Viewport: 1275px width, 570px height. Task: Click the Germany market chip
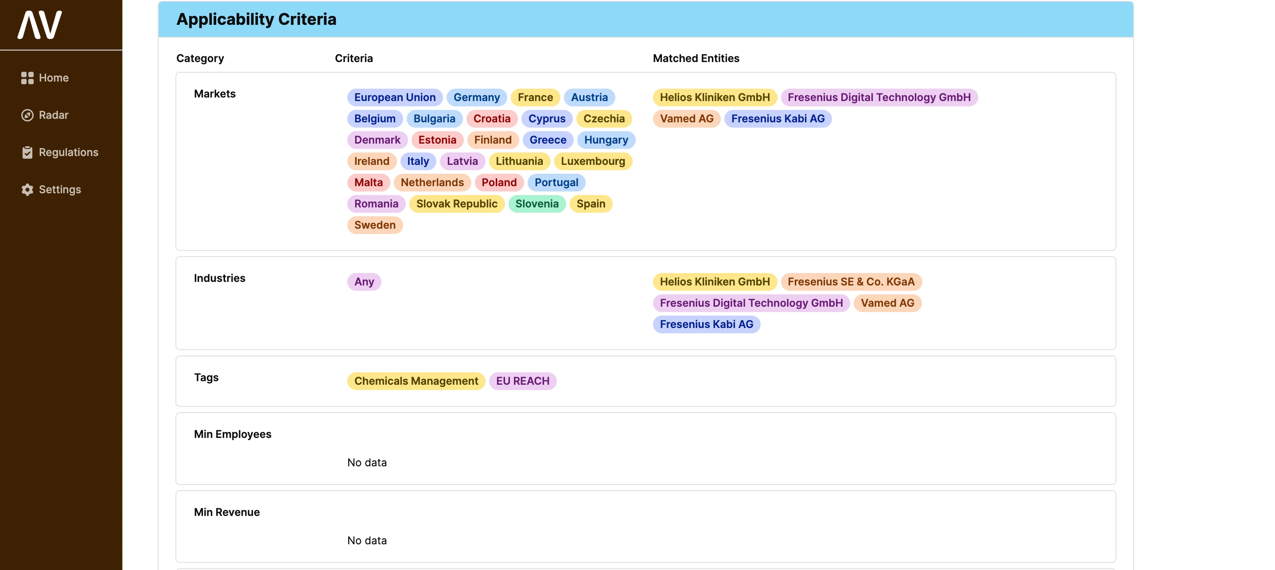tap(476, 98)
